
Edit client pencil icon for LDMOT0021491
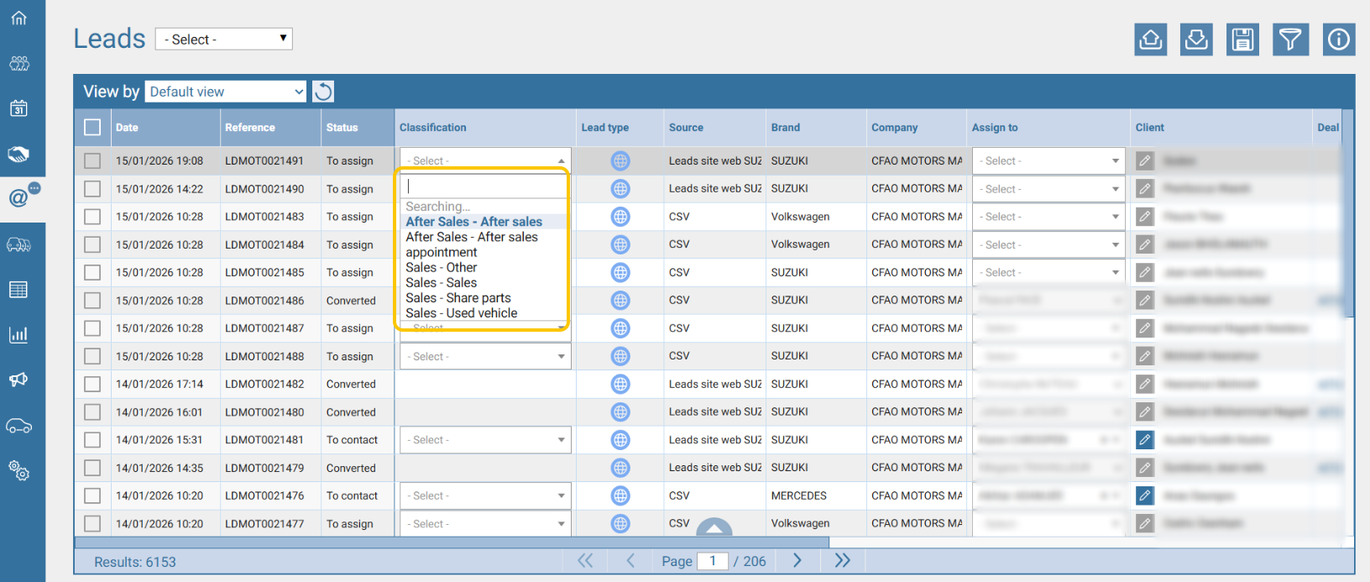1145,160
